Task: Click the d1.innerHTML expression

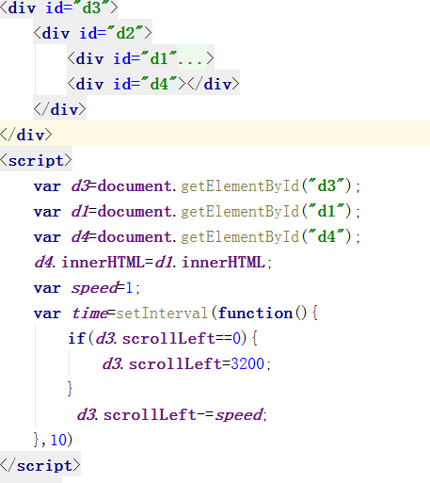Action: click(210, 262)
